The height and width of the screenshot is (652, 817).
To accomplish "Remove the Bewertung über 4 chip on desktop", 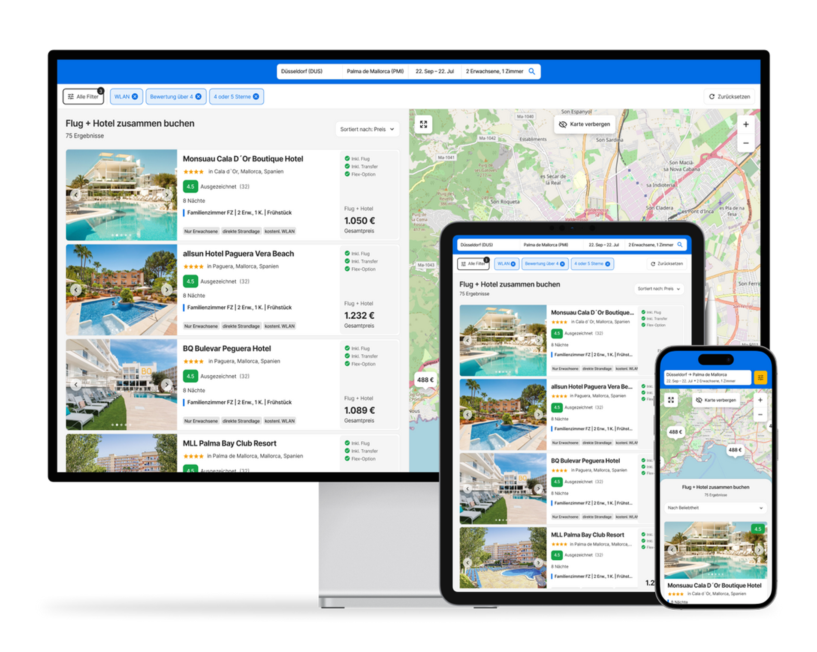I will click(x=198, y=96).
